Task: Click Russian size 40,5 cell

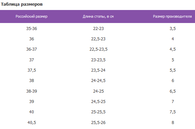Action: click(32, 123)
